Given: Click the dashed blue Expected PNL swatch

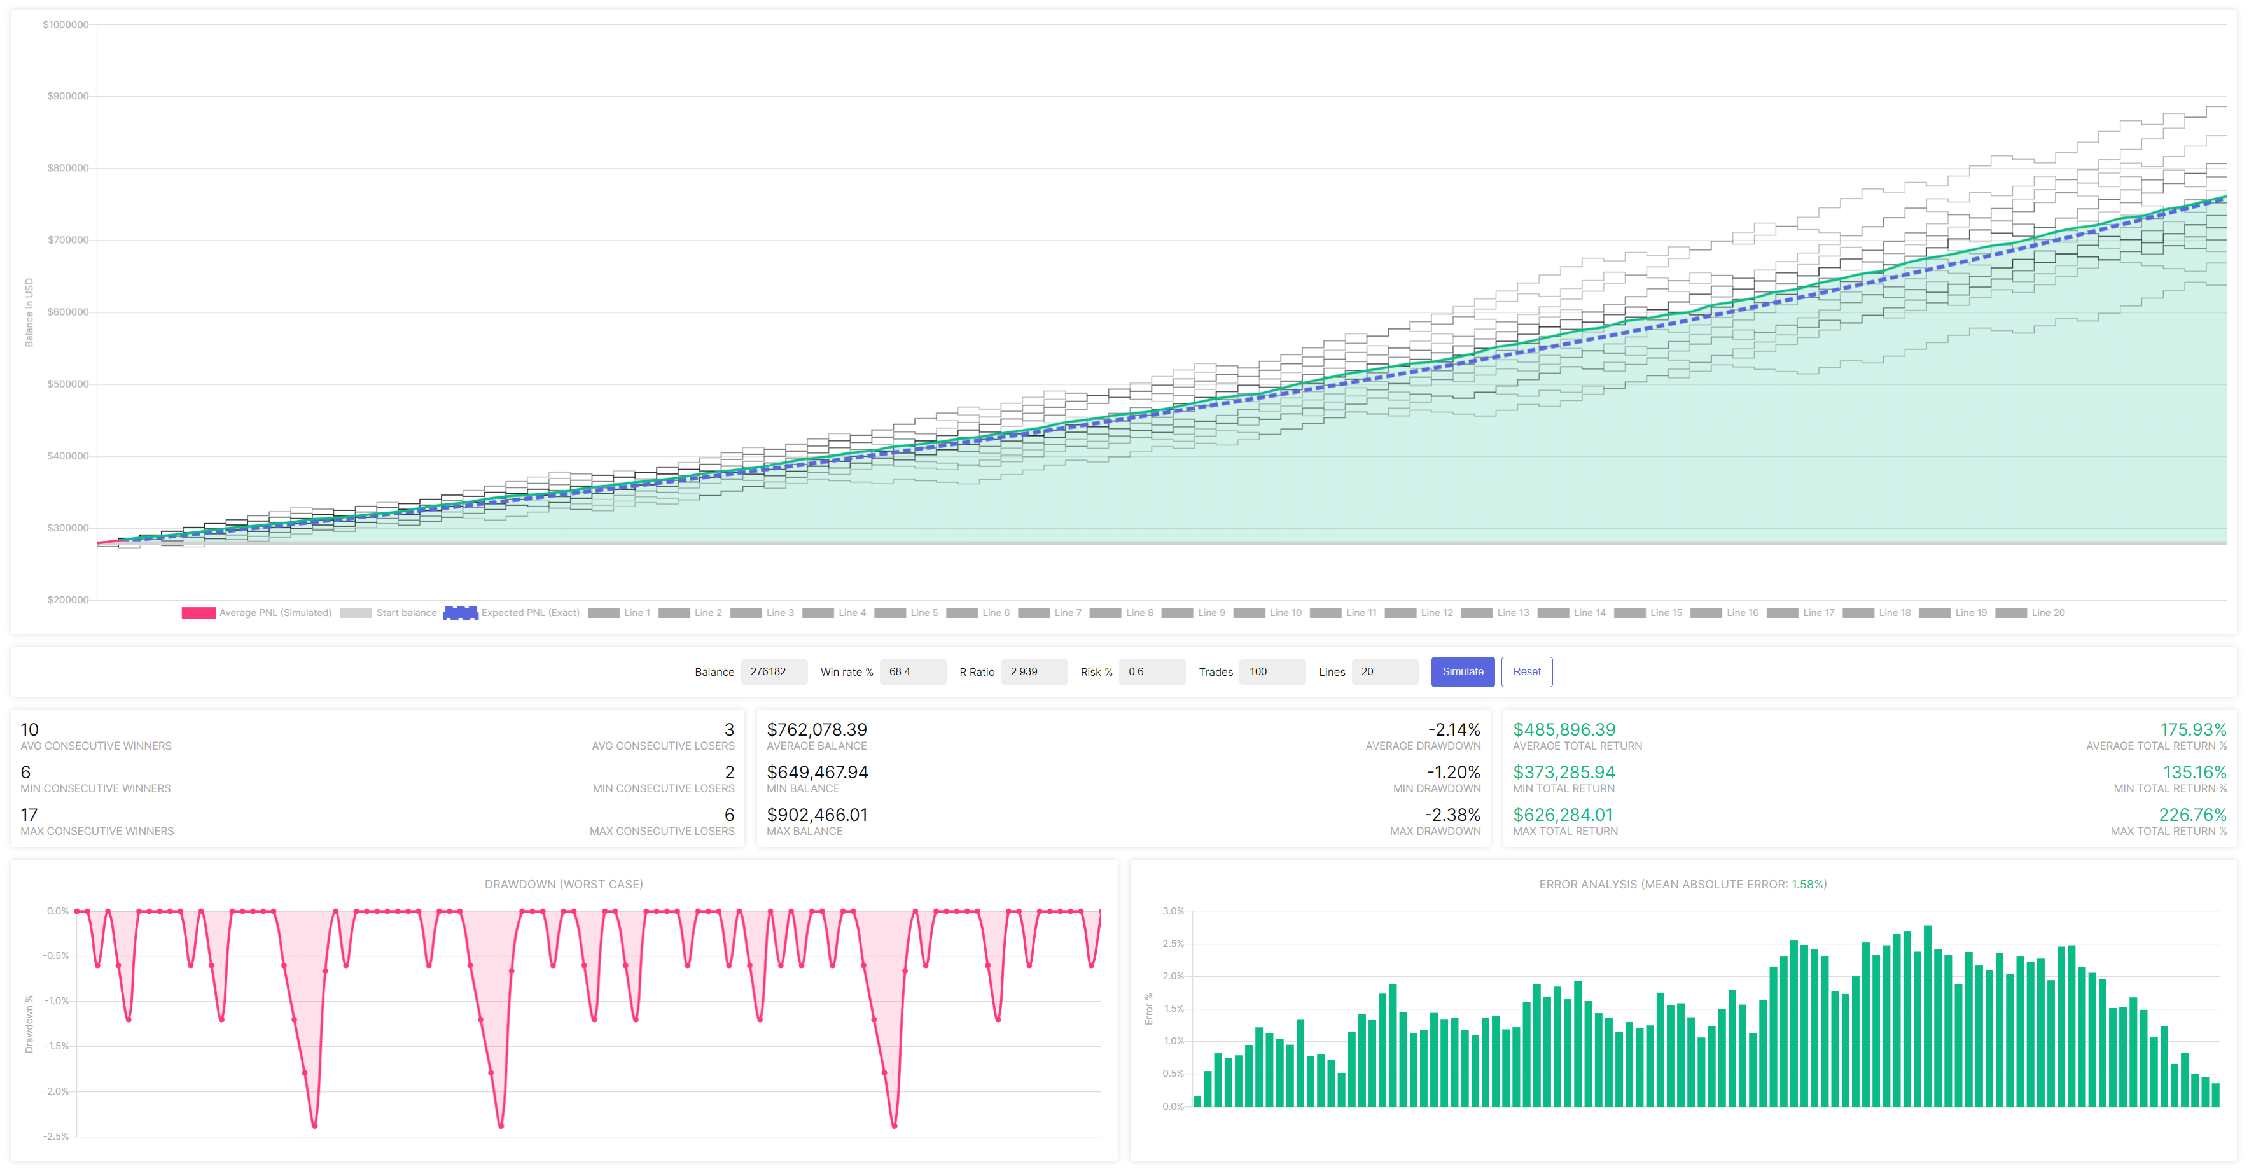Looking at the screenshot, I should click(460, 613).
